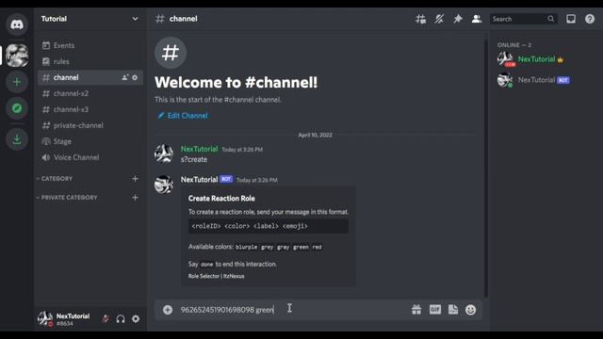603x339 pixels.
Task: Open #channel settings gear
Action: coord(135,77)
